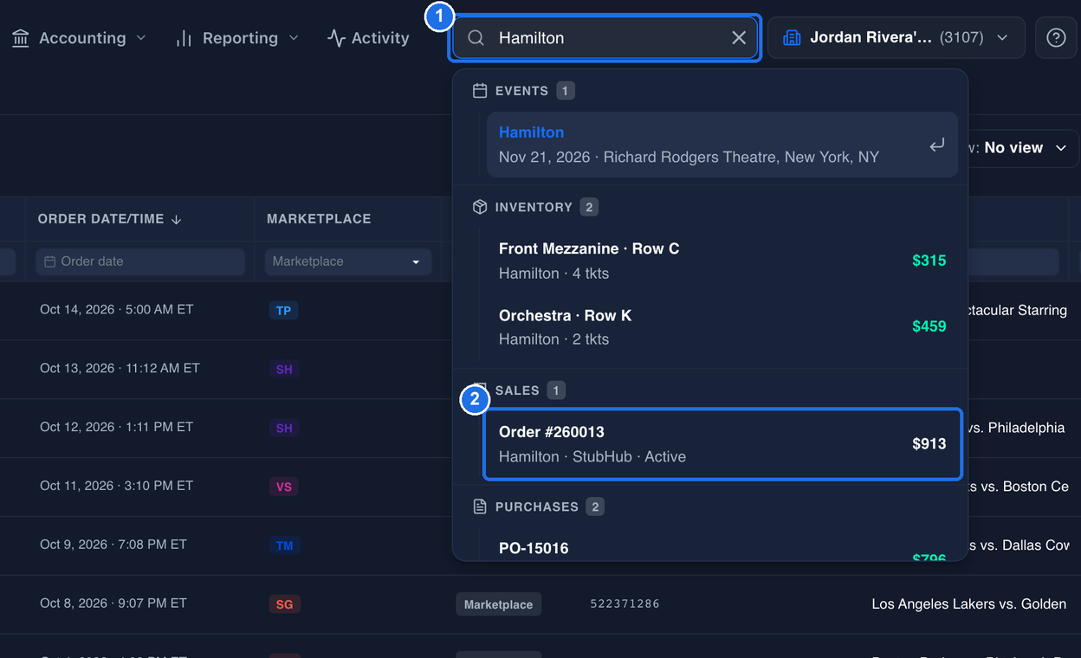Click the search magnifier icon
This screenshot has width=1081, height=658.
click(x=476, y=38)
